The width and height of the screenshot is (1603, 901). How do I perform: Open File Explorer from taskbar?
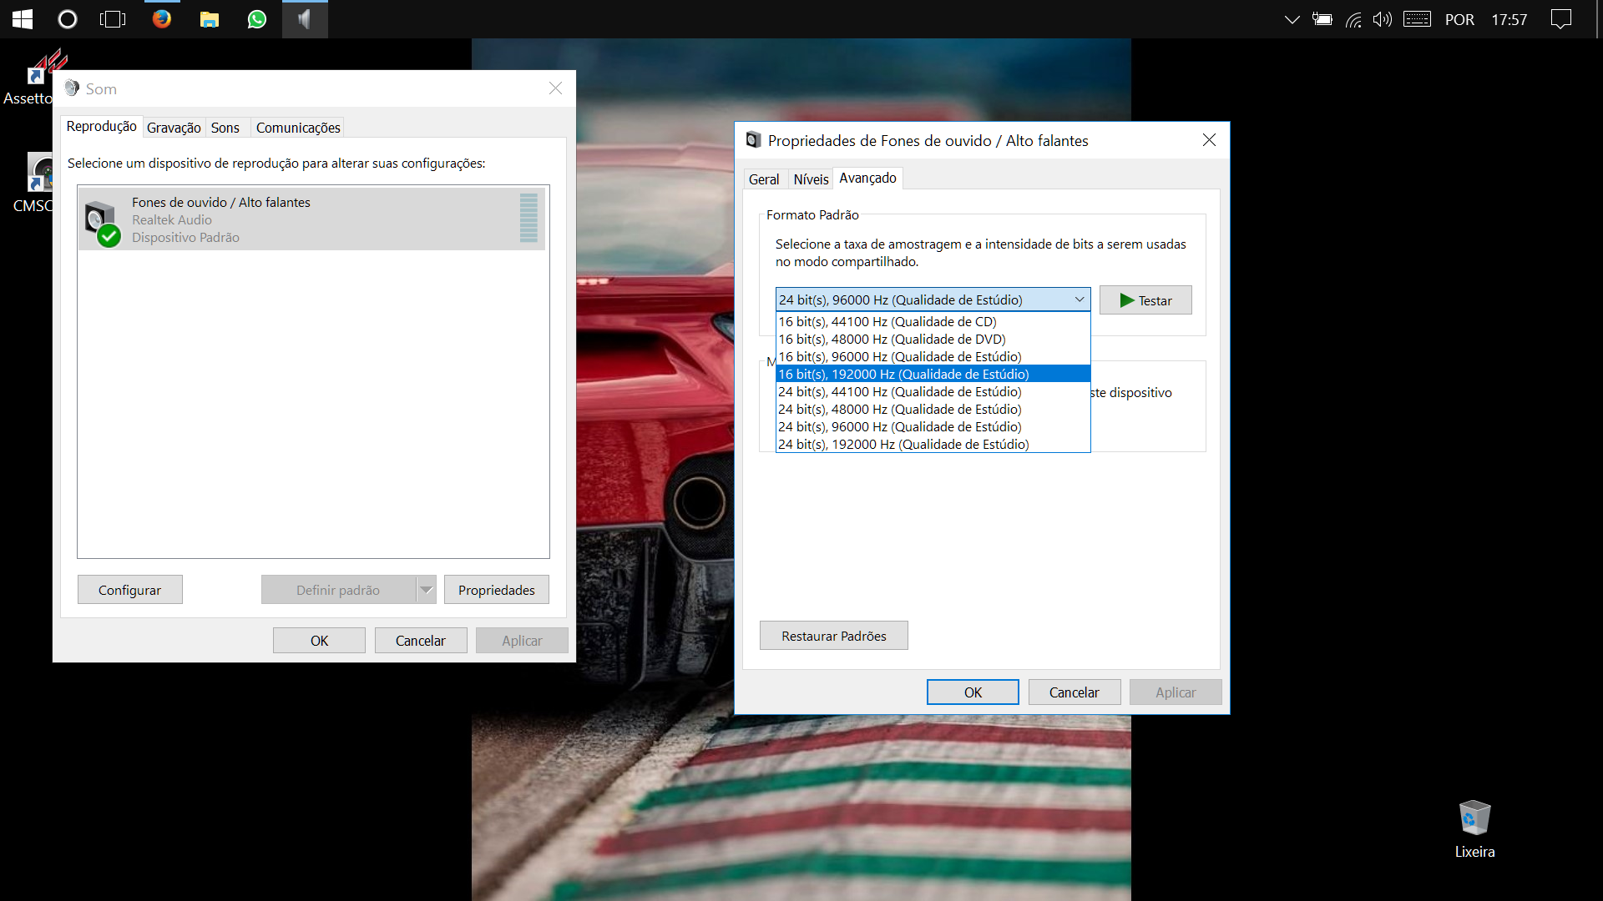tap(210, 19)
